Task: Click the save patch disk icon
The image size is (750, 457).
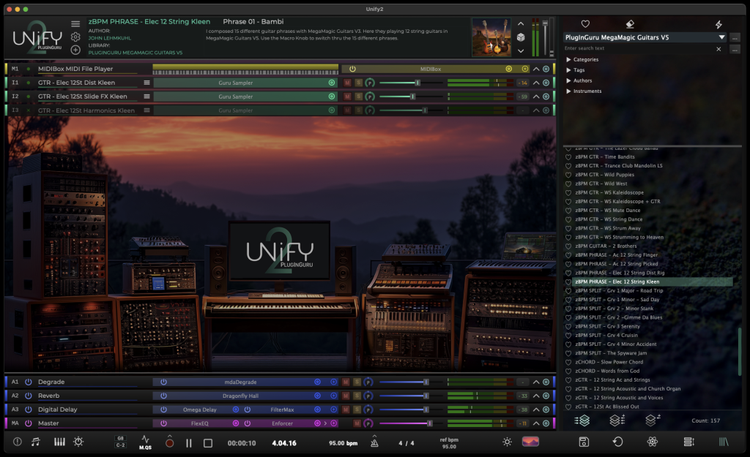Action: tap(584, 442)
